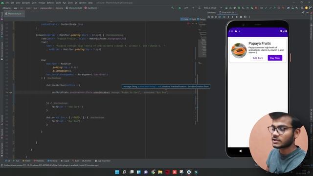Open Chrome from the taskbar
The image size is (313, 176).
coord(153,172)
